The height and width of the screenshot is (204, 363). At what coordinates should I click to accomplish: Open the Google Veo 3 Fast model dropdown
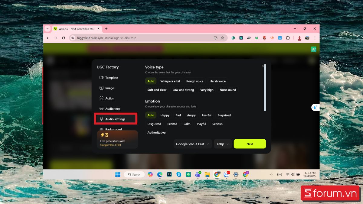click(193, 144)
